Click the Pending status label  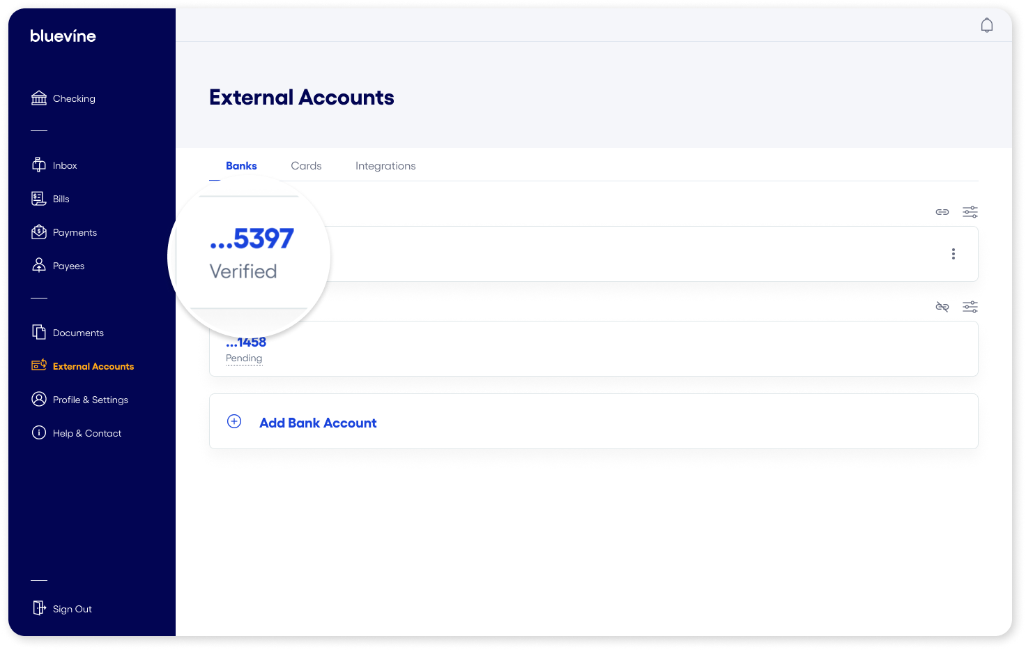[x=244, y=358]
